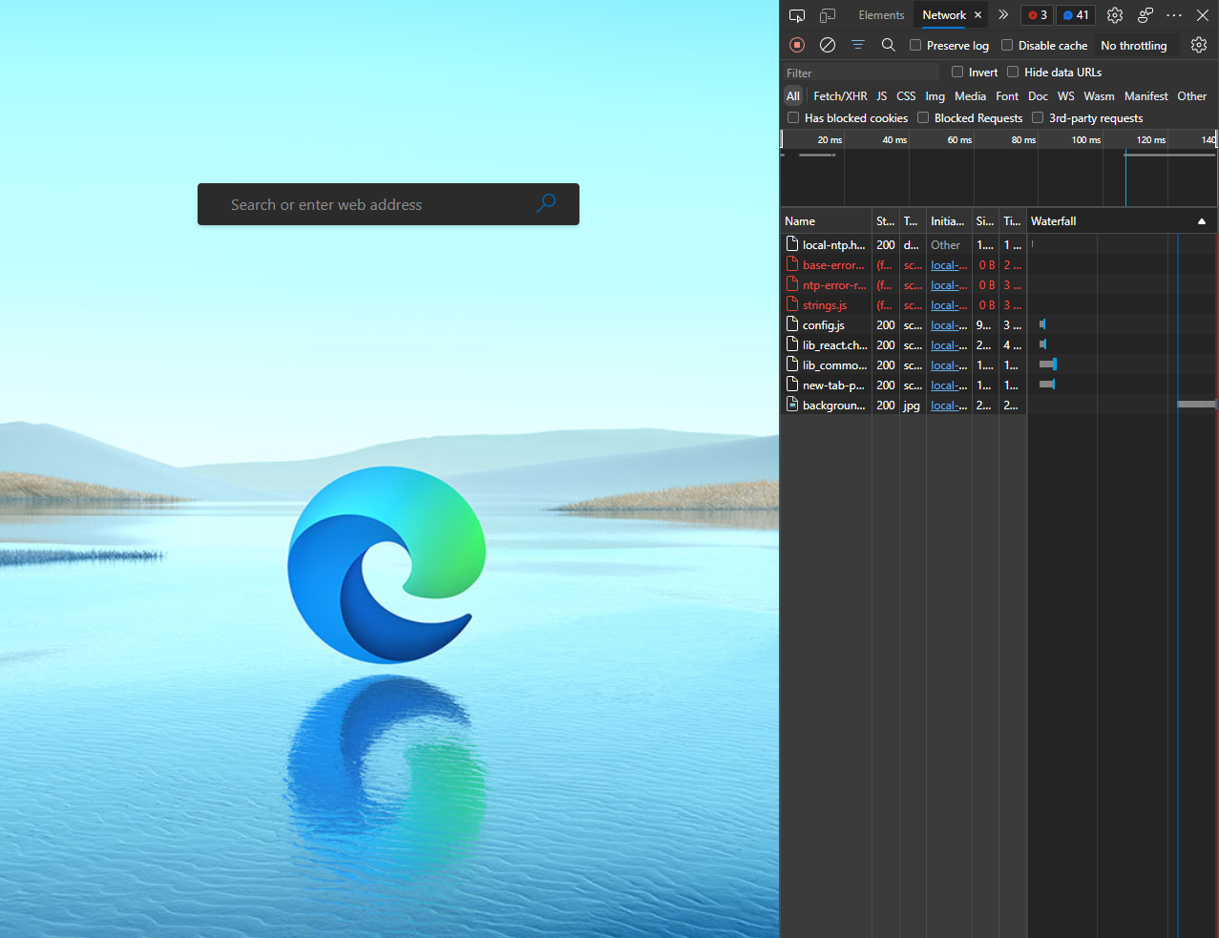This screenshot has width=1219, height=938.
Task: Toggle the network filter bar icon
Action: [858, 45]
